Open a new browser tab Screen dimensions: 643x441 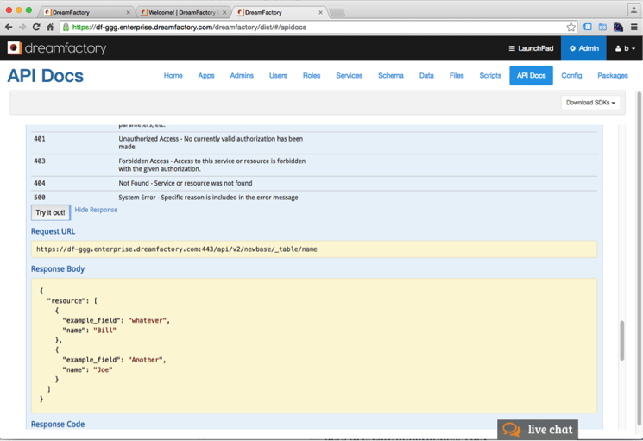click(337, 13)
